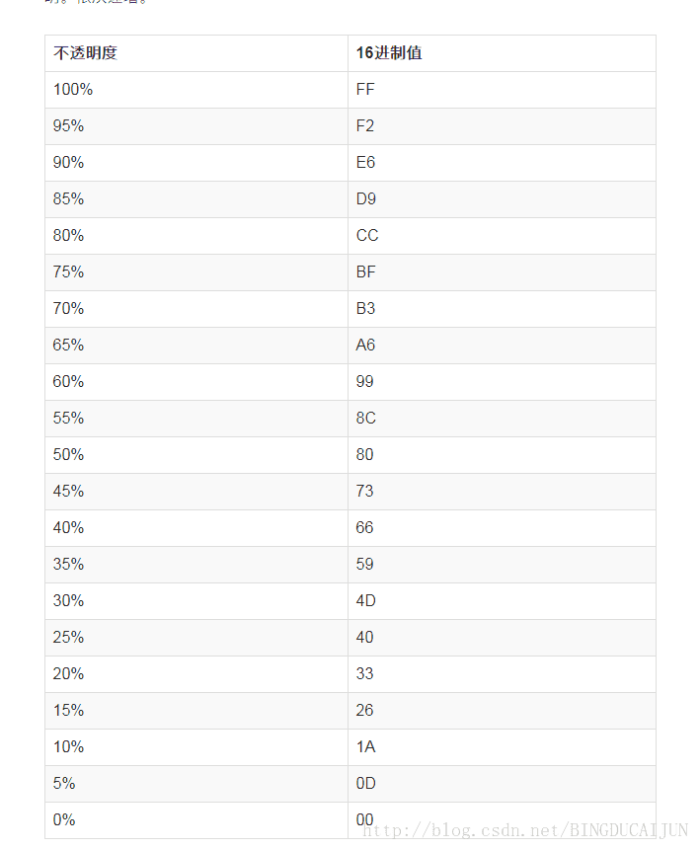
Task: Select the 70% opacity cell
Action: (x=196, y=308)
